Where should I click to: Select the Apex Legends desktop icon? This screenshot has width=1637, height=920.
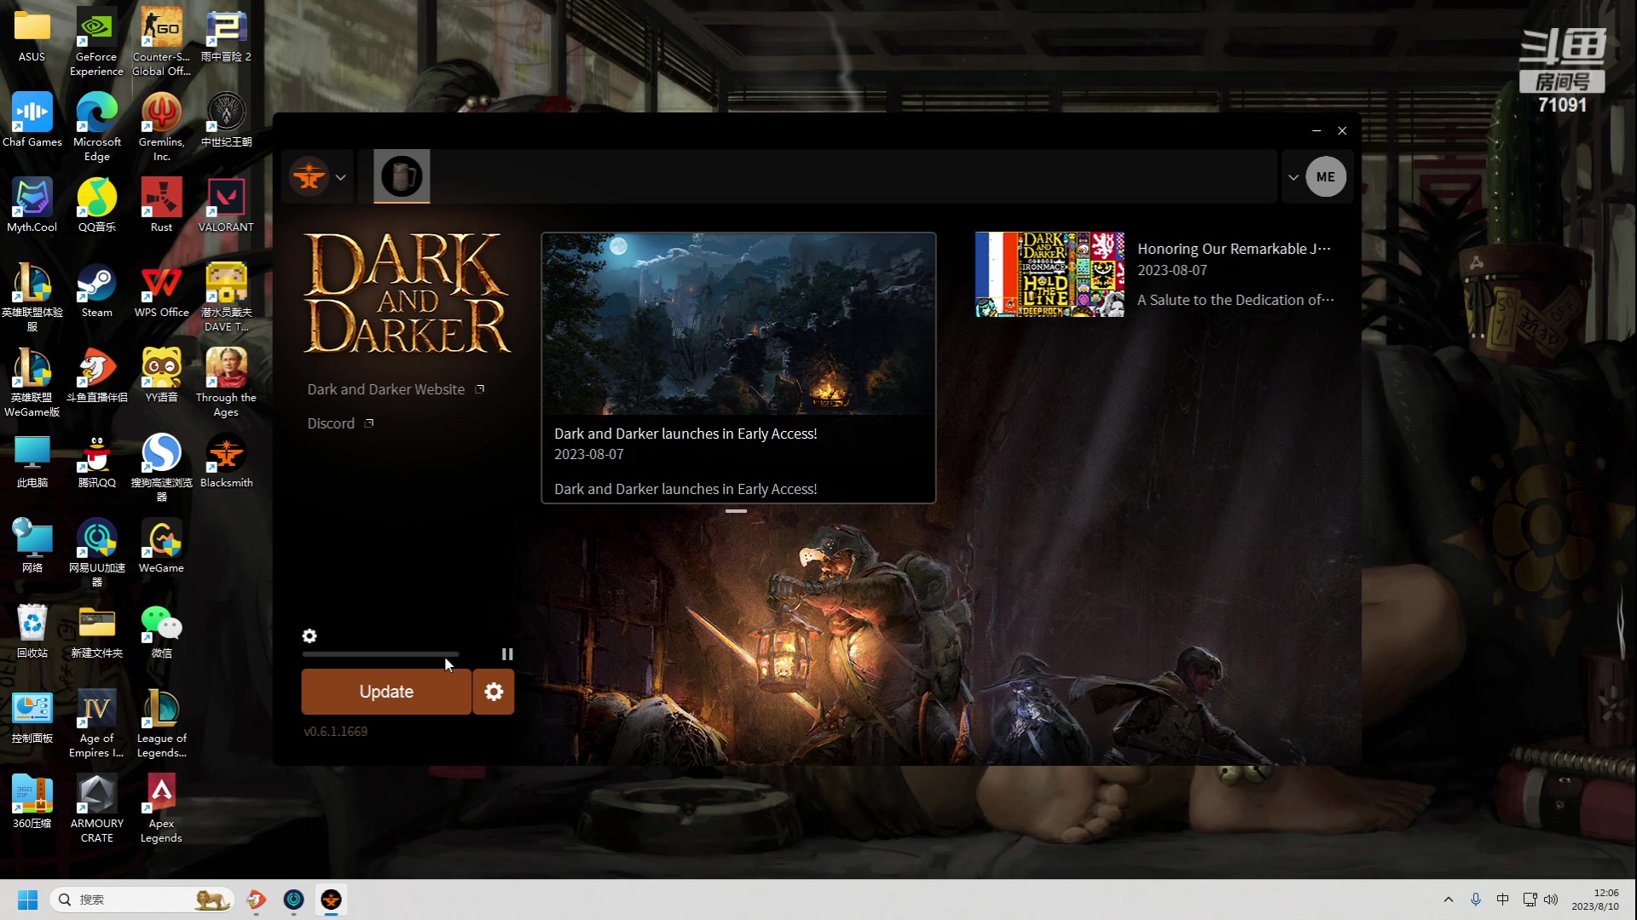point(161,809)
